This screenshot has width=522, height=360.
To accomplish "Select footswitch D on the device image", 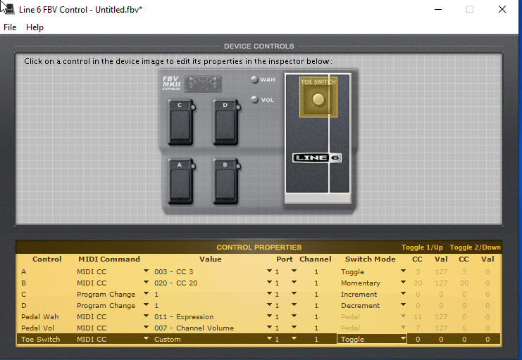I will (x=226, y=122).
